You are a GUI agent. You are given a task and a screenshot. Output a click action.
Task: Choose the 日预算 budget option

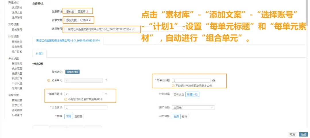coord(78,117)
